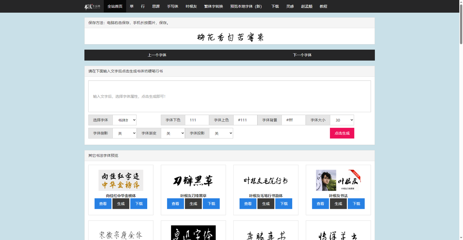Open the 刀锋黑草 font preview image
Viewport: 463px width, 240px height.
[193, 180]
